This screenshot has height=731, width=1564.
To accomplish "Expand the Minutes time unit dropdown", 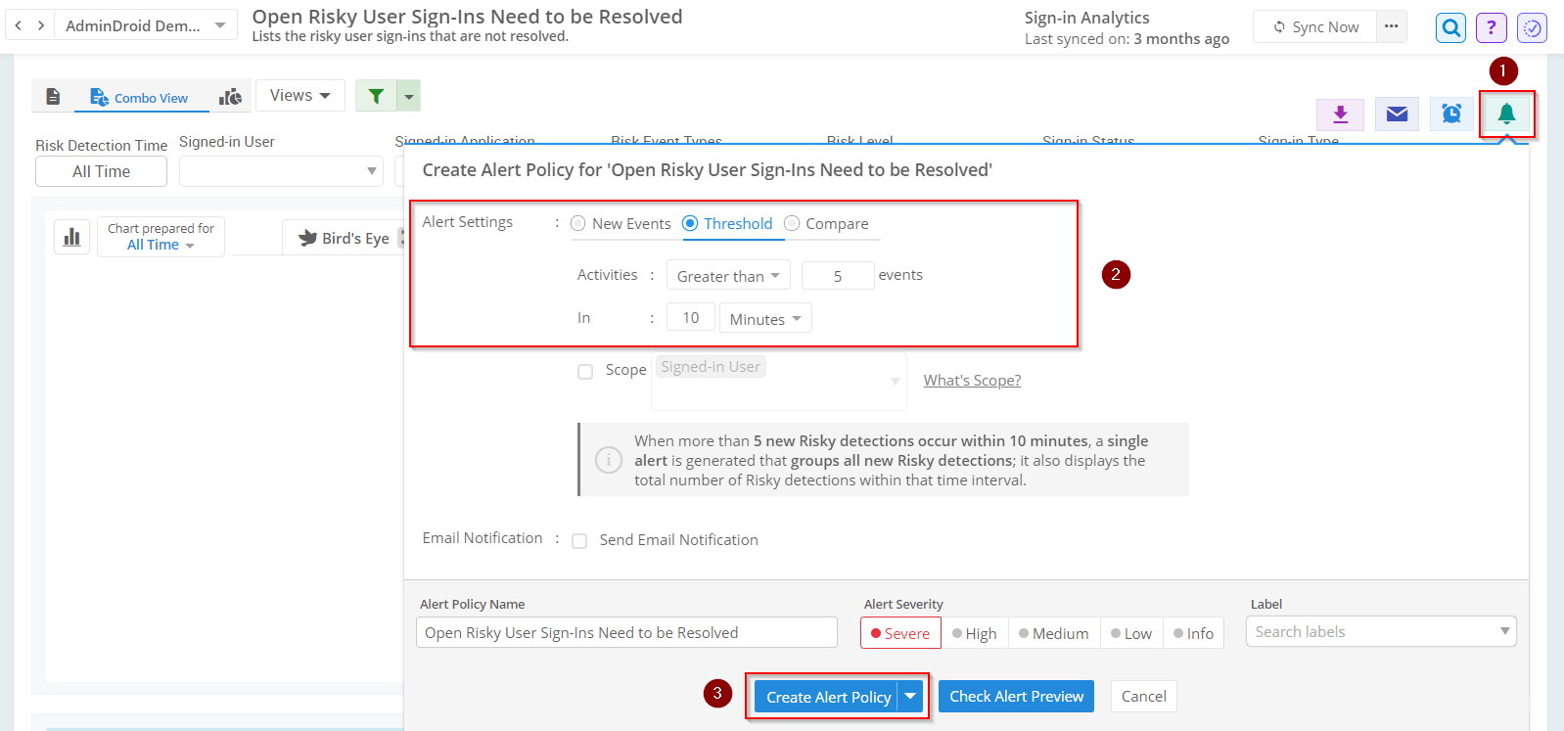I will (764, 319).
